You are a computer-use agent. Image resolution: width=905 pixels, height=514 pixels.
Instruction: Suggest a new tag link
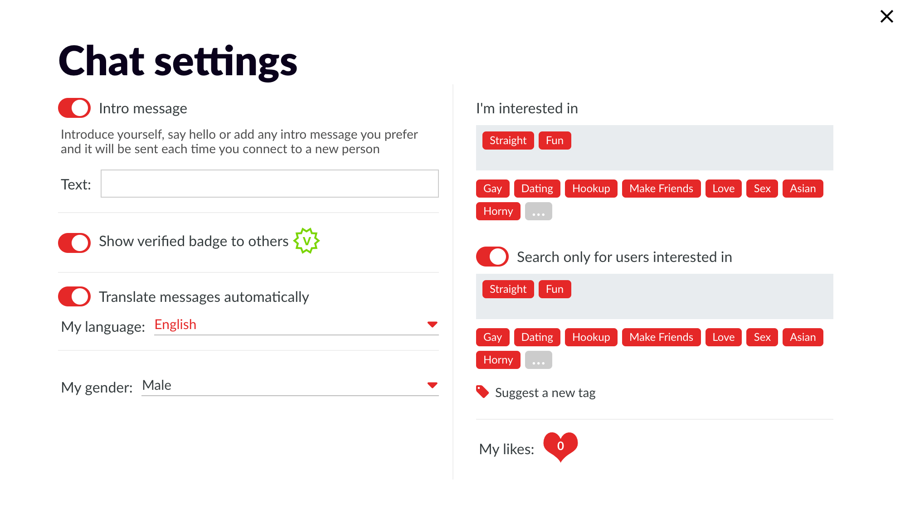point(545,393)
